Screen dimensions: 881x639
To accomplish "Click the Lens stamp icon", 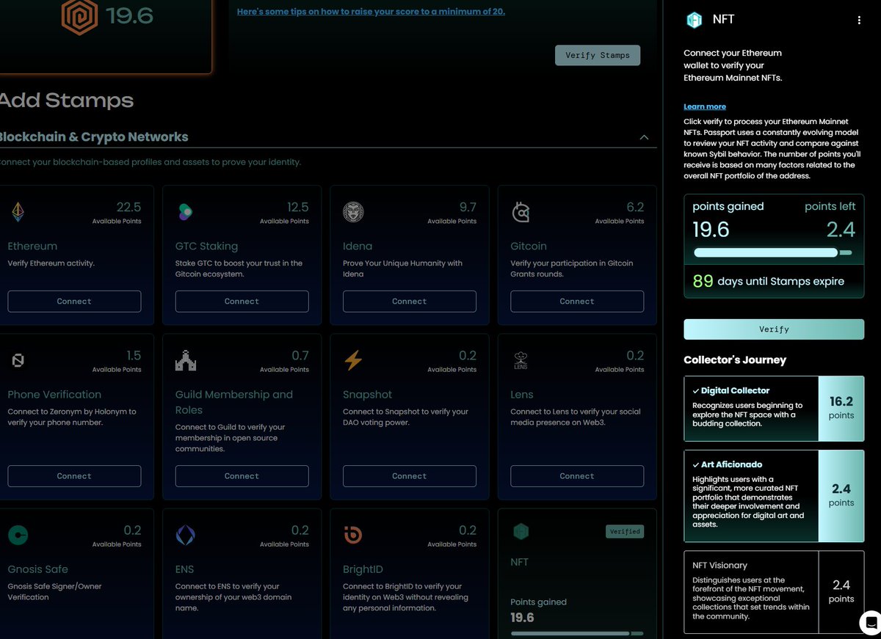I will [x=521, y=360].
